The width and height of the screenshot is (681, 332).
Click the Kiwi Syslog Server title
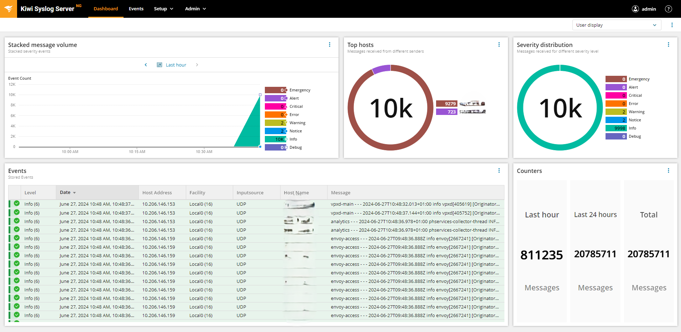coord(47,9)
